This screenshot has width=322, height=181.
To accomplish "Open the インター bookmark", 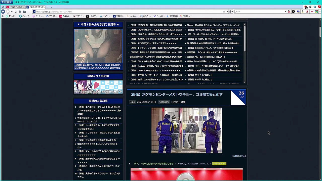I will tap(105, 16).
